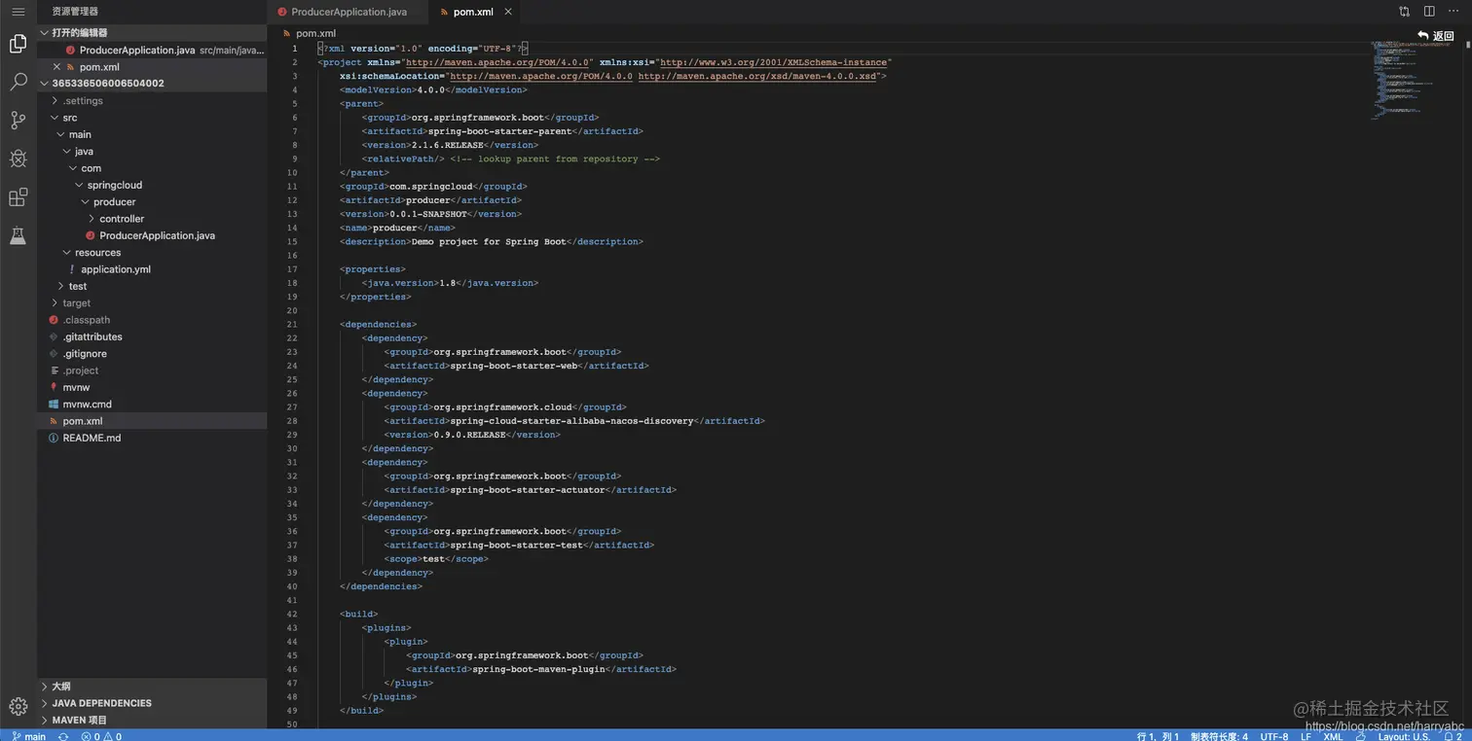Viewport: 1472px width, 741px height.
Task: Split the editor to the right
Action: (1429, 12)
